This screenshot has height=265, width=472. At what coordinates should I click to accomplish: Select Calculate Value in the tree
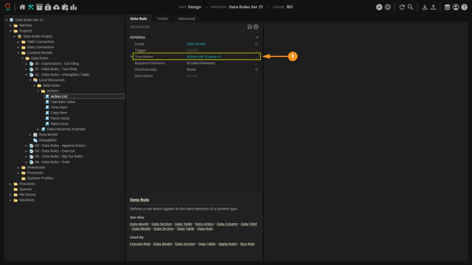pos(63,102)
